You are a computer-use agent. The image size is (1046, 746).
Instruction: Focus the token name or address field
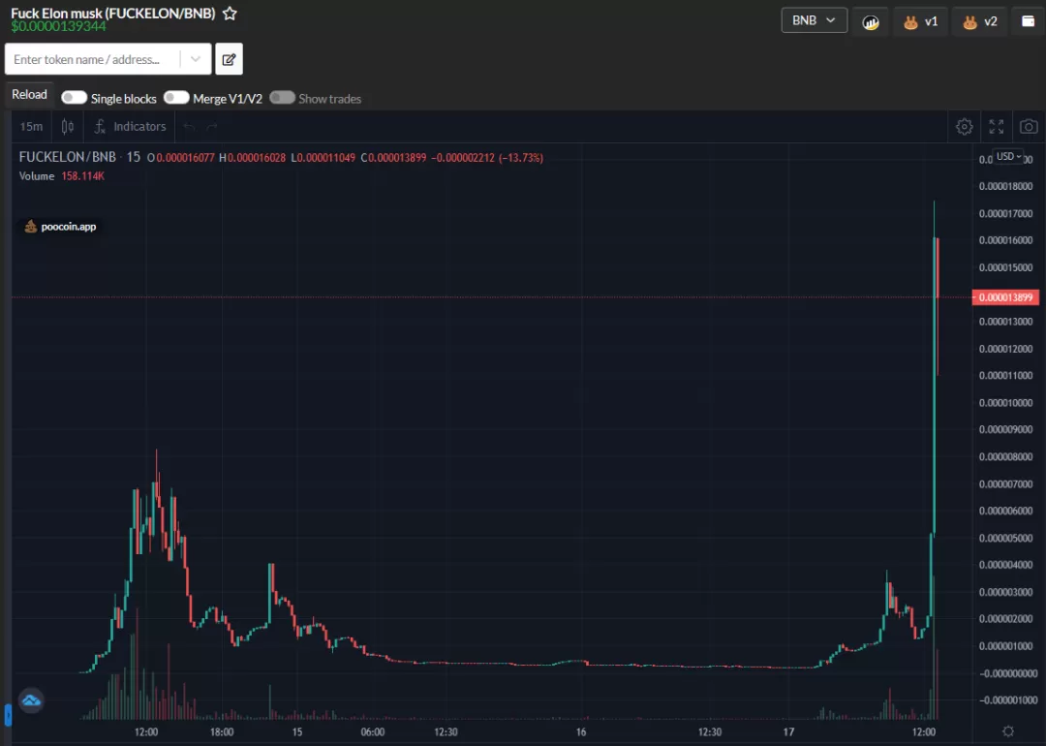coord(92,59)
